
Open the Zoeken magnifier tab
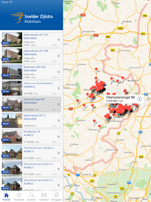click(31, 197)
